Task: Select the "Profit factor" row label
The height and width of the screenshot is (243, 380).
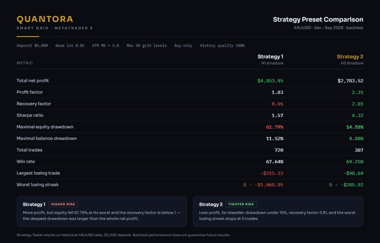Action: tap(30, 92)
